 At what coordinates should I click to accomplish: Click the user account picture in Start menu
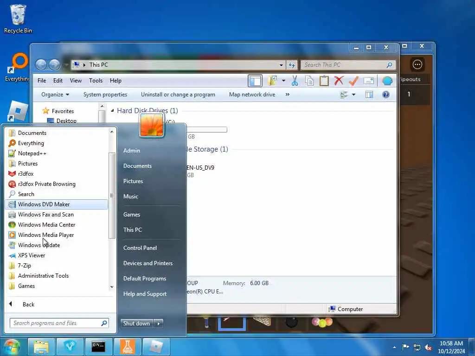point(152,125)
